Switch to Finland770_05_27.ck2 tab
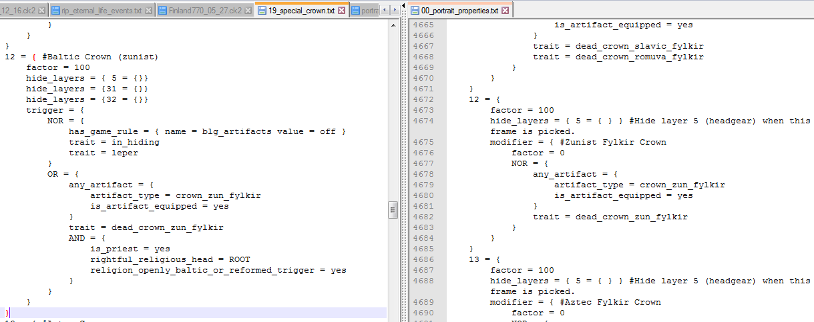The height and width of the screenshot is (322, 814). [x=206, y=11]
